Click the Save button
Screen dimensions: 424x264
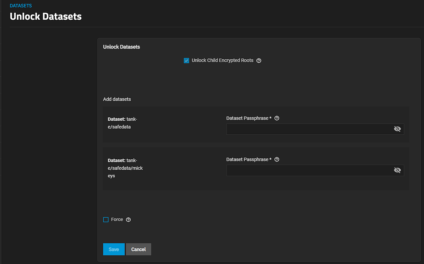[113, 249]
